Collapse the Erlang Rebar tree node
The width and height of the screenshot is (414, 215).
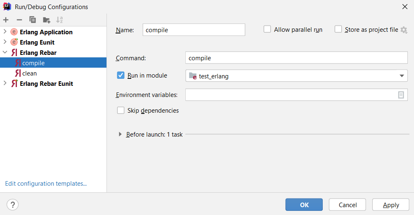(5, 52)
